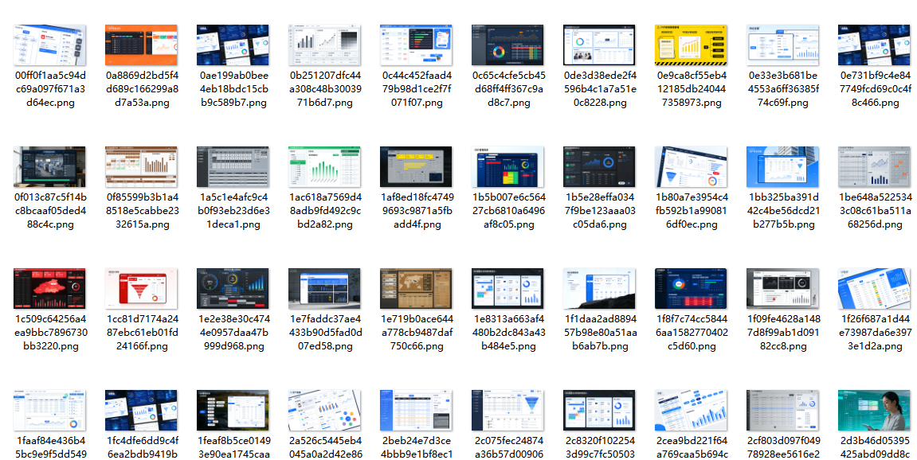Select the yellow-black striped image 0e9ca8cf55eb4
Image resolution: width=917 pixels, height=460 pixels.
pyautogui.click(x=691, y=45)
